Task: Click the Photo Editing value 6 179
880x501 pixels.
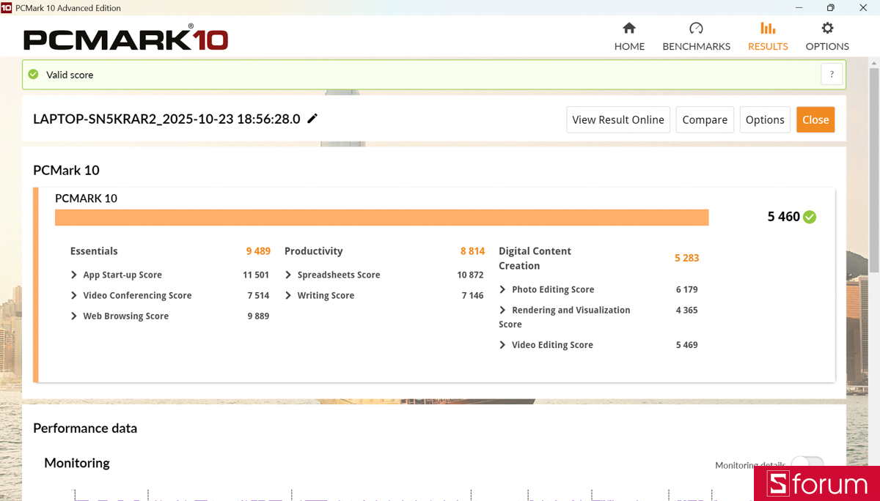Action: point(686,289)
